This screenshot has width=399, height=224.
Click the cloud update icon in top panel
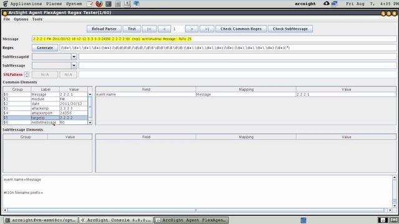click(x=326, y=3)
